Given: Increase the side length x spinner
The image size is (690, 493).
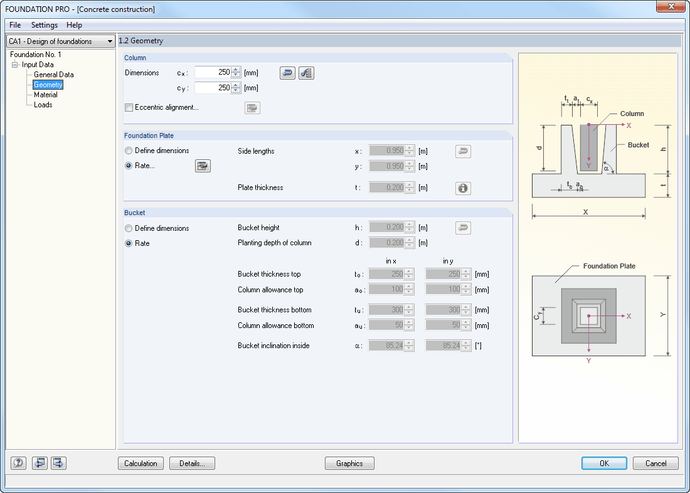Looking at the screenshot, I should (x=410, y=149).
